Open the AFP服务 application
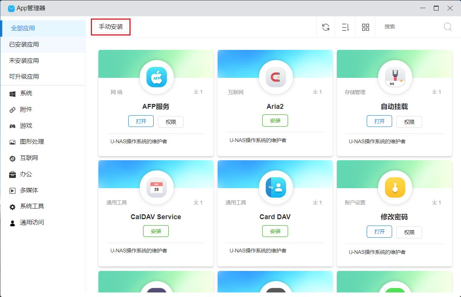The image size is (461, 297). tap(141, 121)
